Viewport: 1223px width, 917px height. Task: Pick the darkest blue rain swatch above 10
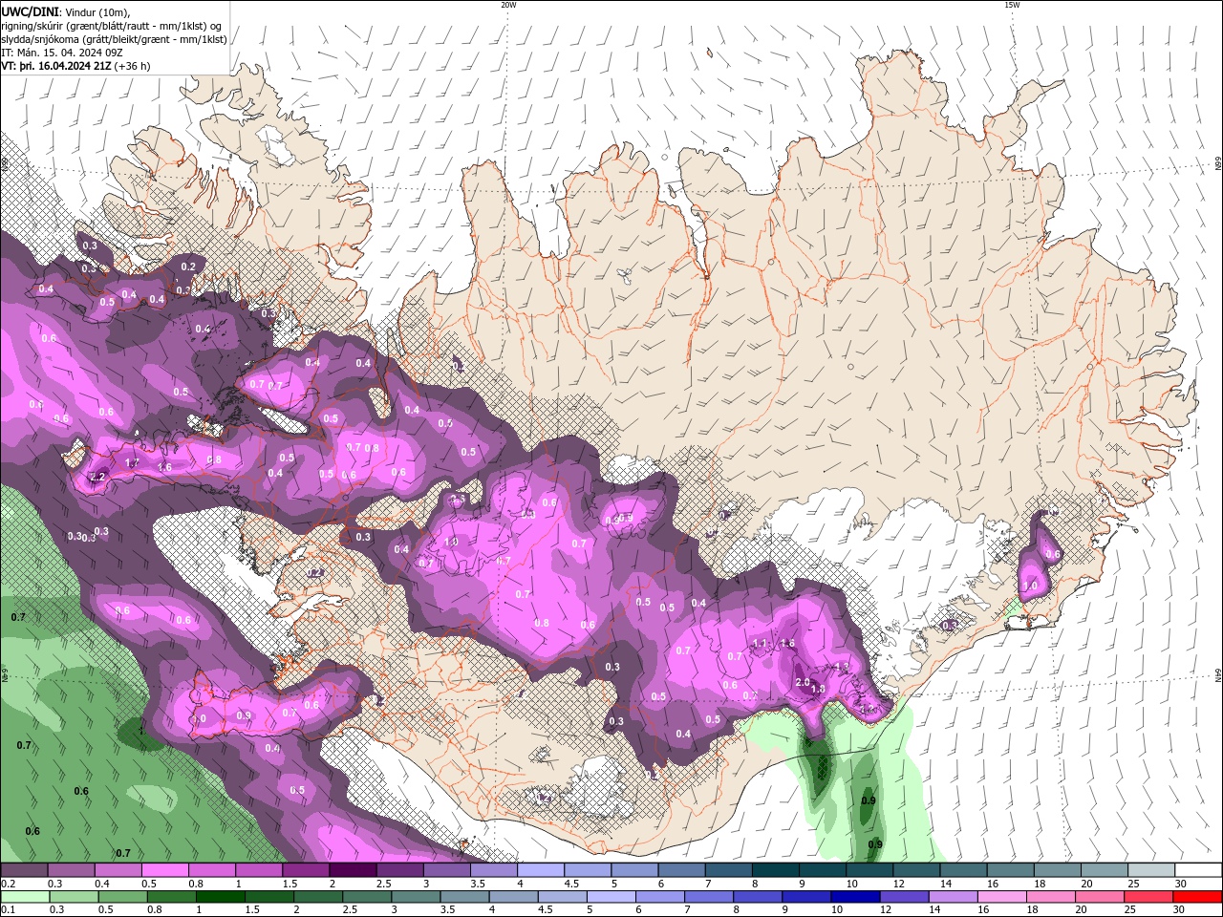coord(856,897)
